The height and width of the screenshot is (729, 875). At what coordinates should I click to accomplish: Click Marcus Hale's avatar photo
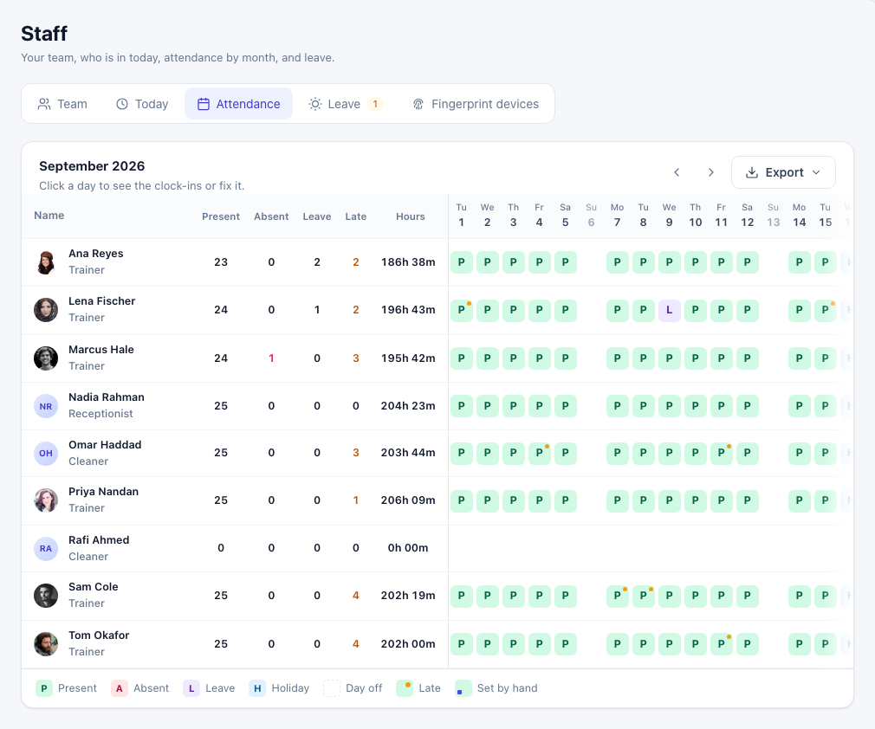point(46,358)
